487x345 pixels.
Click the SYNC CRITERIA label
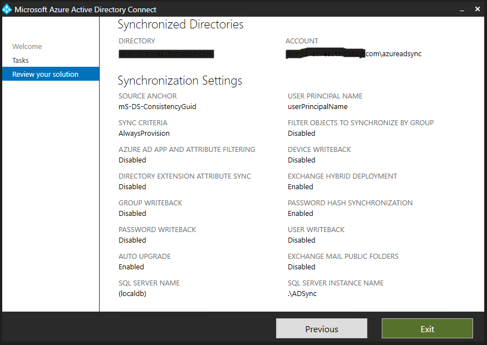(x=143, y=122)
